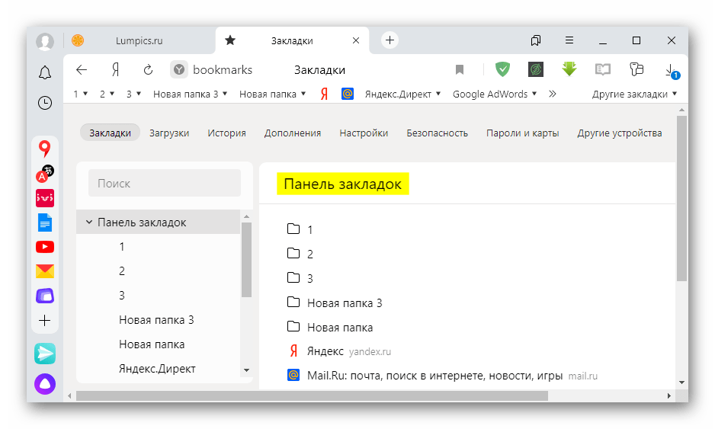Open the Docs document icon in sidebar
Viewport: 715px width, 429px height.
pos(45,223)
